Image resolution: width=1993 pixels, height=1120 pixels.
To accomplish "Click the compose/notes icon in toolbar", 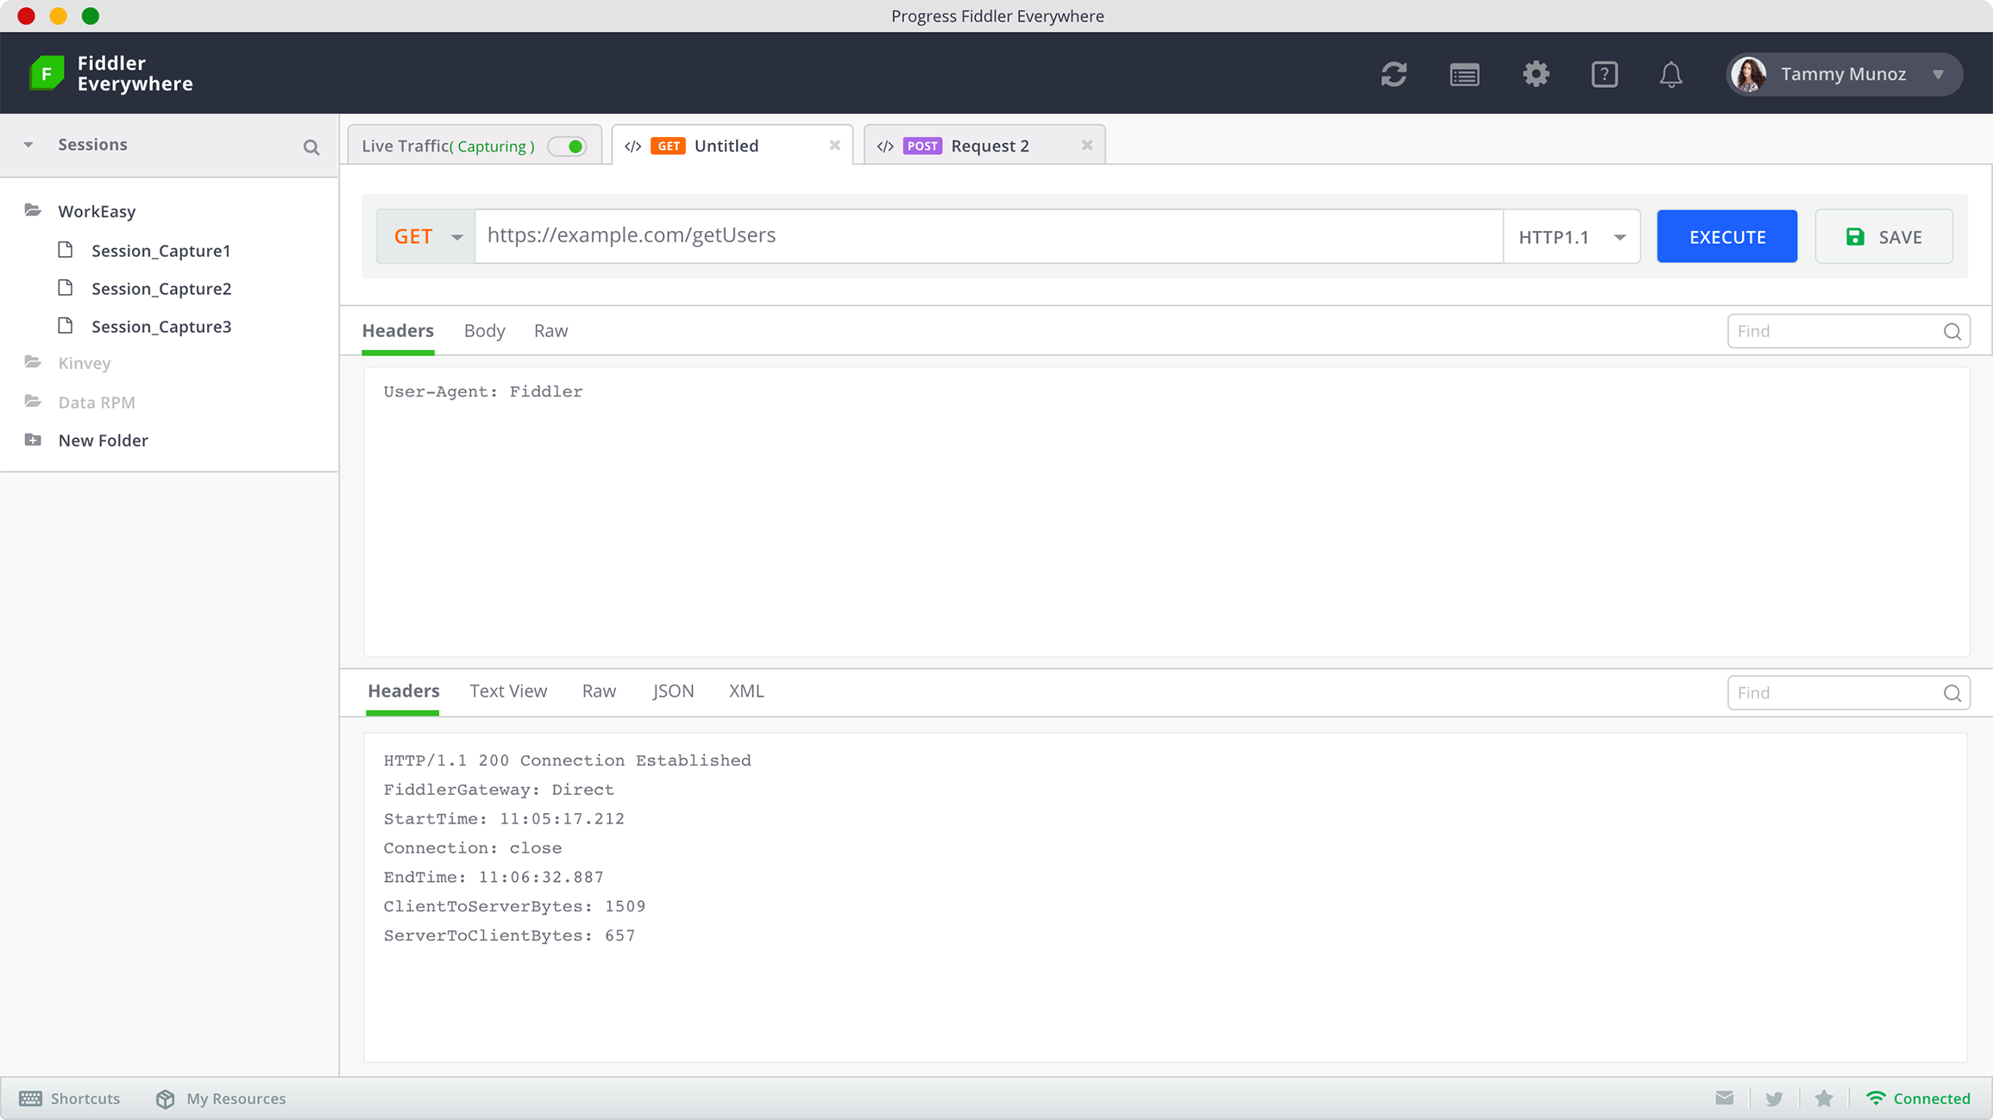I will click(x=1465, y=74).
